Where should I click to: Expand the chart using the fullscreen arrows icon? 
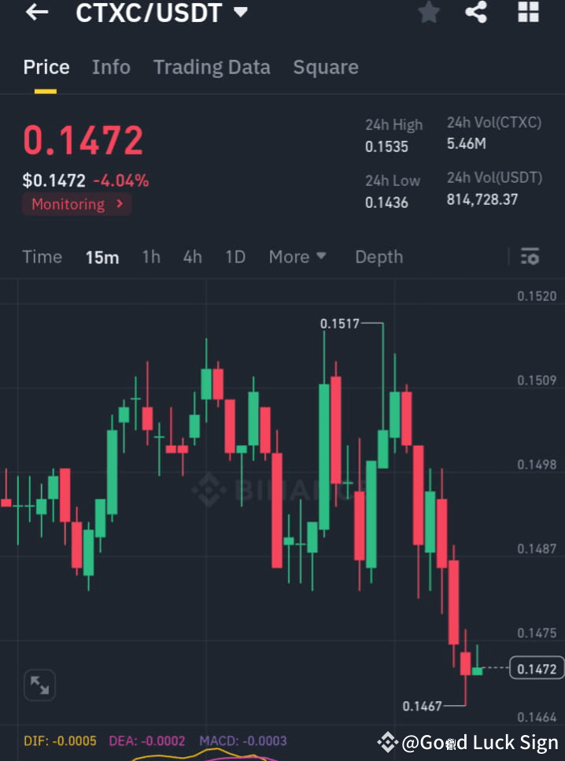pos(39,685)
